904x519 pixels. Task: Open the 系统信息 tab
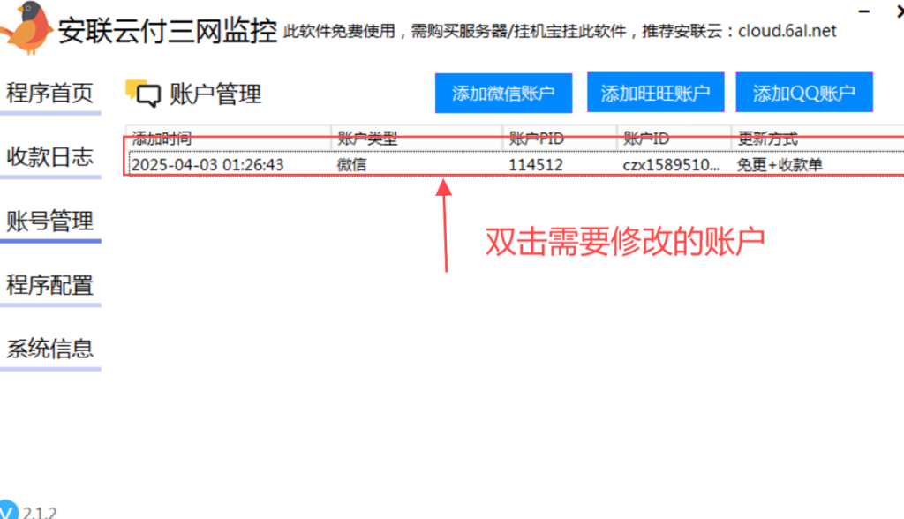click(x=50, y=349)
